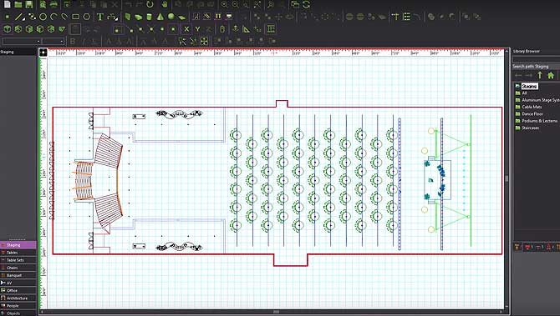Click the Zoom in magnifier icon
This screenshot has height=316, width=560.
coord(224,4)
